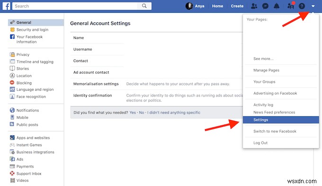Viewport: 322px width, 186px height.
Task: Click the Location icon in sidebar
Action: click(12, 76)
